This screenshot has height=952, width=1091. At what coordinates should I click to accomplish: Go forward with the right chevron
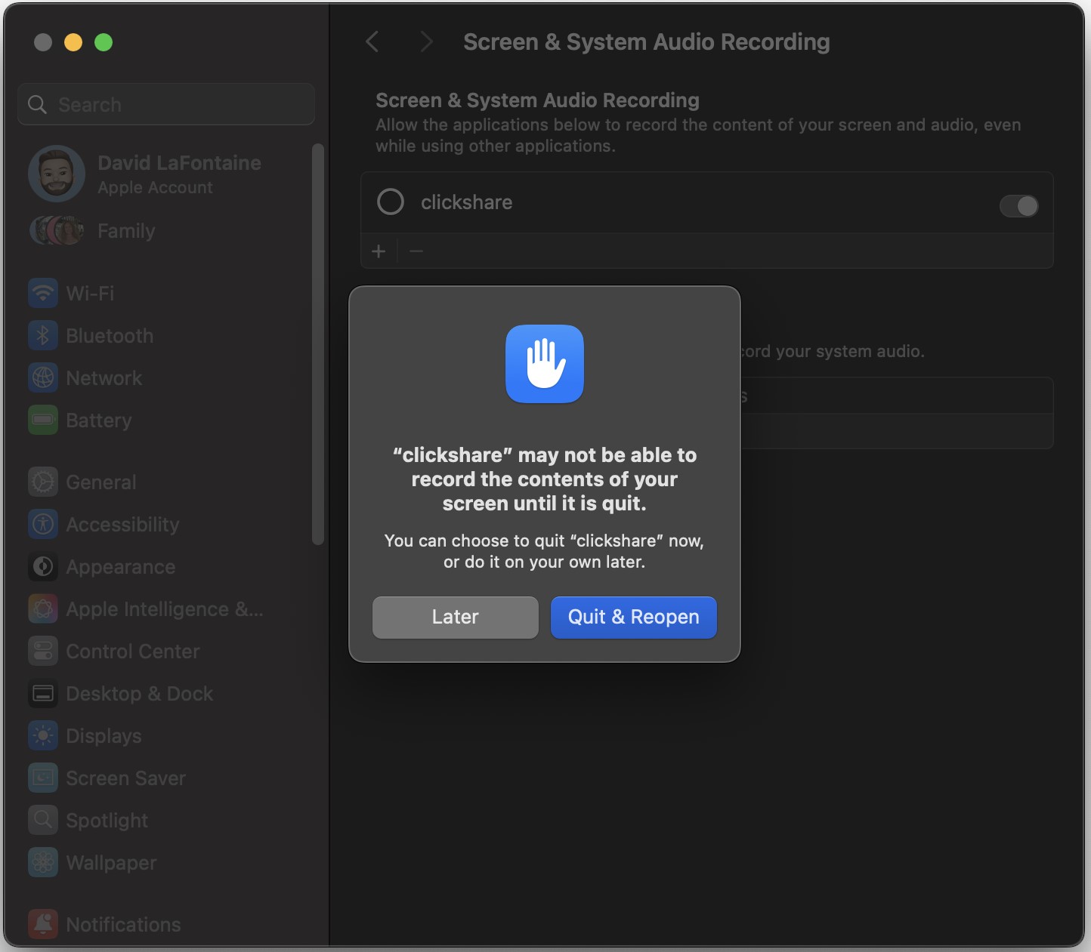pyautogui.click(x=426, y=42)
